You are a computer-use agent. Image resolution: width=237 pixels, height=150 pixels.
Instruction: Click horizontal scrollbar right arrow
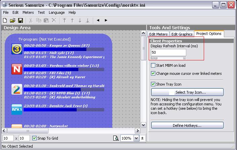pyautogui.click(x=137, y=131)
